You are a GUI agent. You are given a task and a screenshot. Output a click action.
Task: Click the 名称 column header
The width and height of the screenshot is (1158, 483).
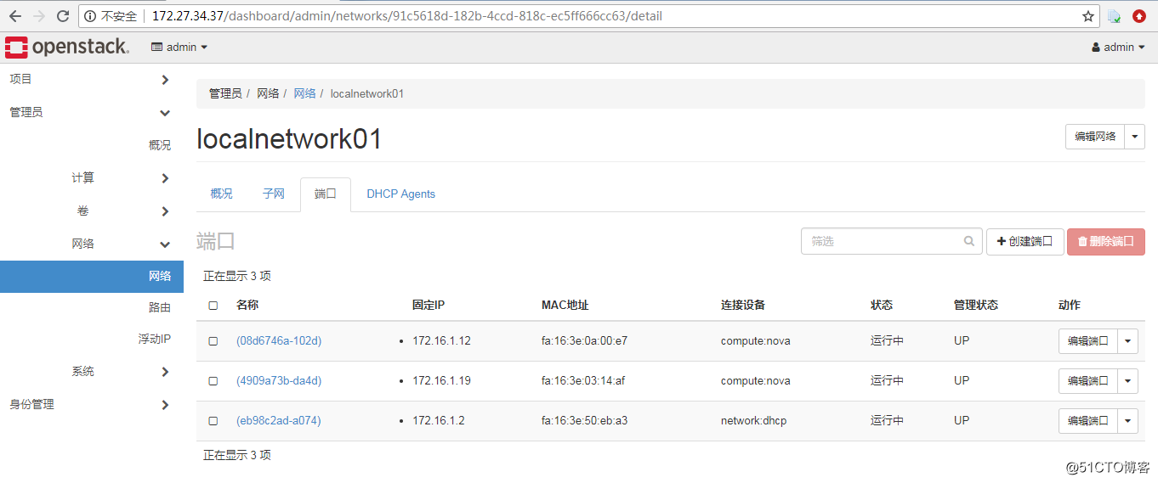coord(247,306)
